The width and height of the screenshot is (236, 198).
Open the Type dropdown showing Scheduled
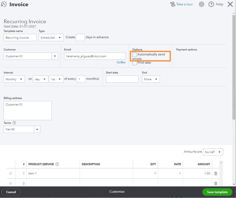[x=51, y=38]
